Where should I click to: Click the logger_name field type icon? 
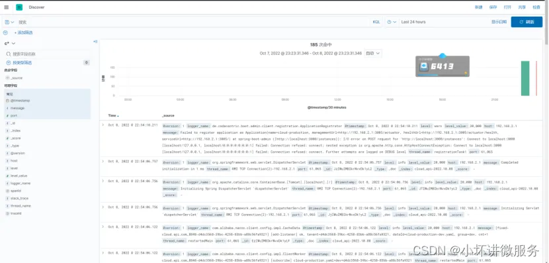[x=7, y=184]
